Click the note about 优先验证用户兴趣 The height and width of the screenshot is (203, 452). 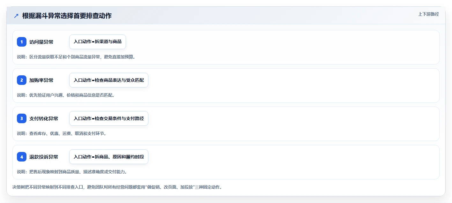66,95
